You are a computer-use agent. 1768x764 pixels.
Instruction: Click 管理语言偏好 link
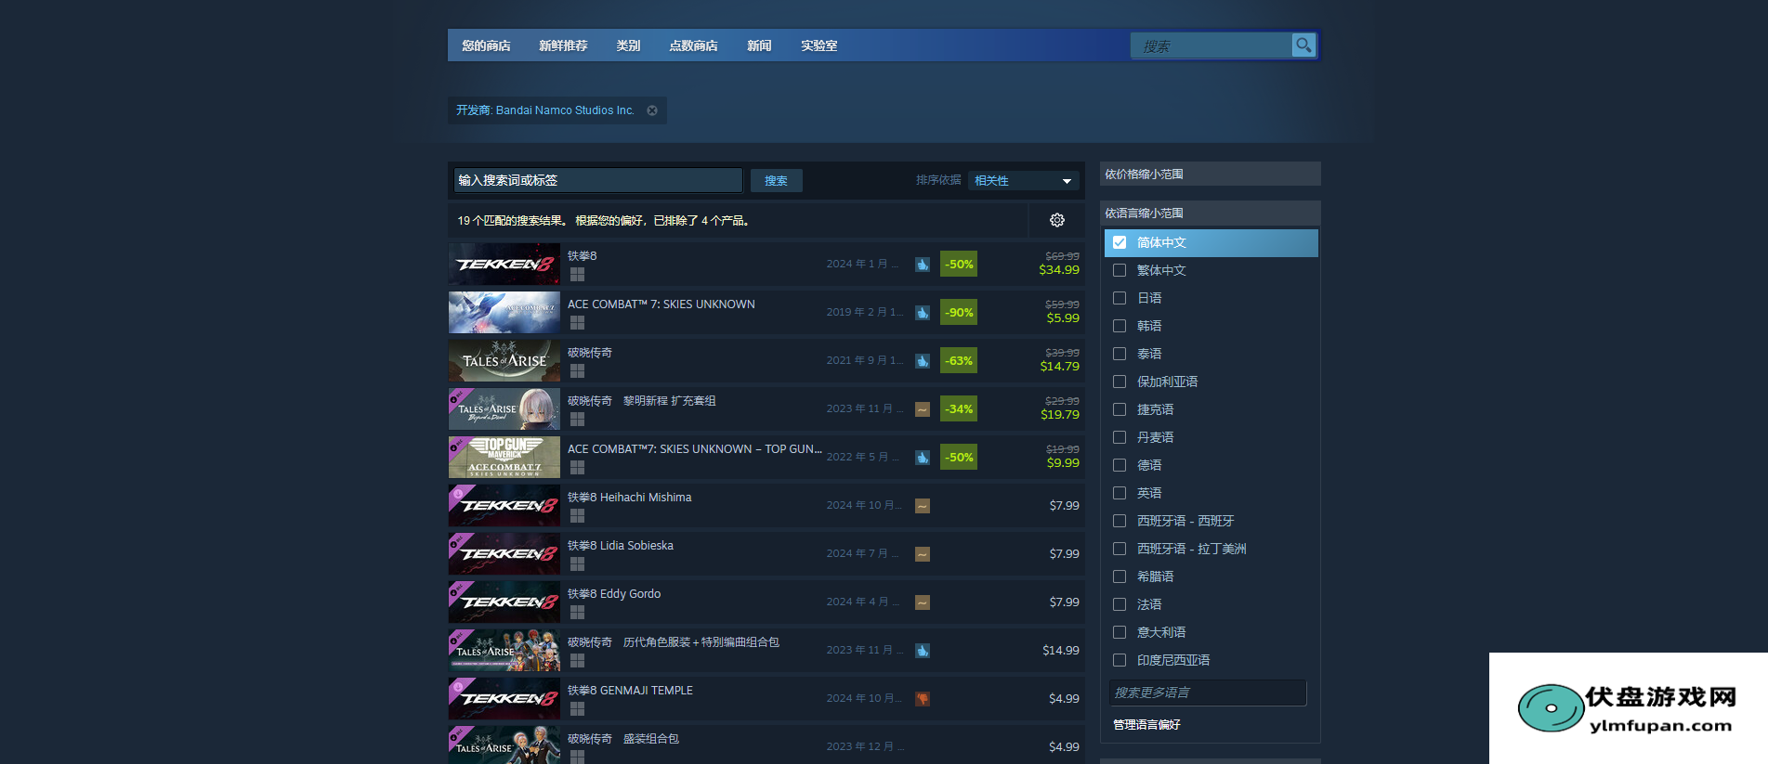pos(1146,724)
